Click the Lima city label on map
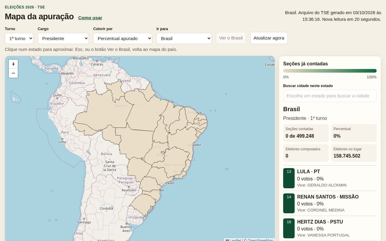Viewport: 386px width, 241px height. (x=62, y=142)
